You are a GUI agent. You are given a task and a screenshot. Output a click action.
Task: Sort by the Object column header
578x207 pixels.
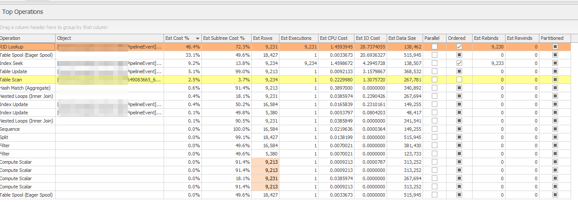pos(110,38)
